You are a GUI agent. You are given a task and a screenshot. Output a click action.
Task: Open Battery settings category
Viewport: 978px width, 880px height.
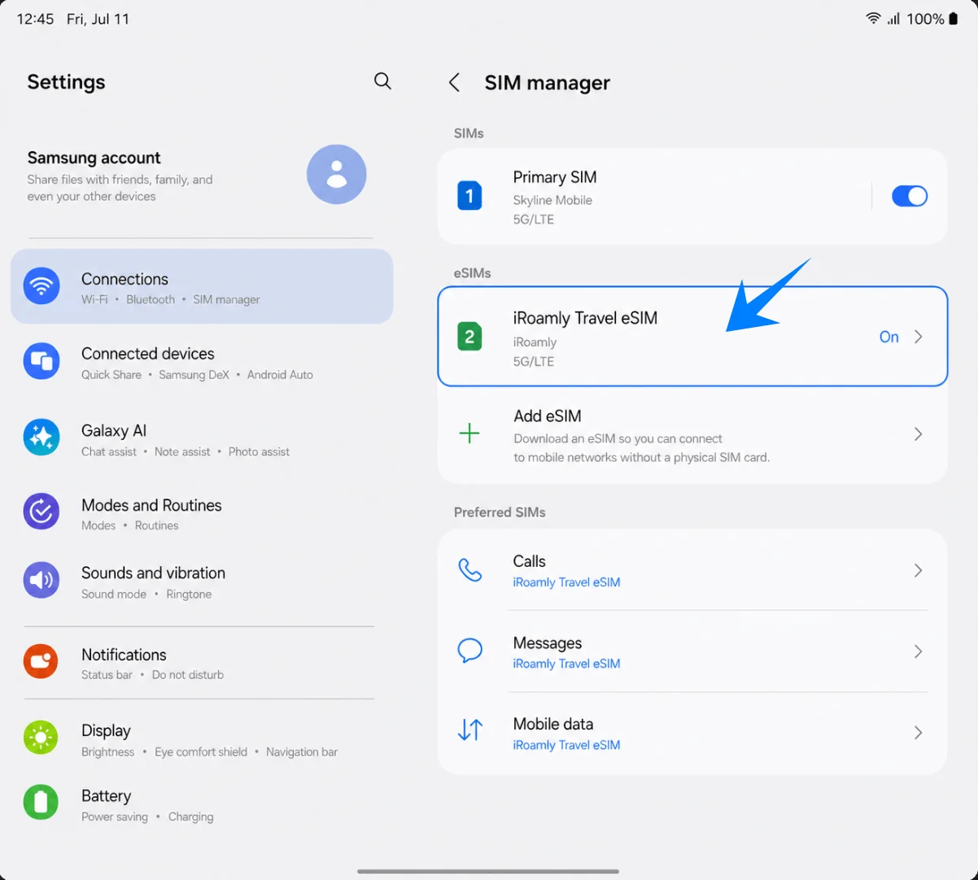202,804
